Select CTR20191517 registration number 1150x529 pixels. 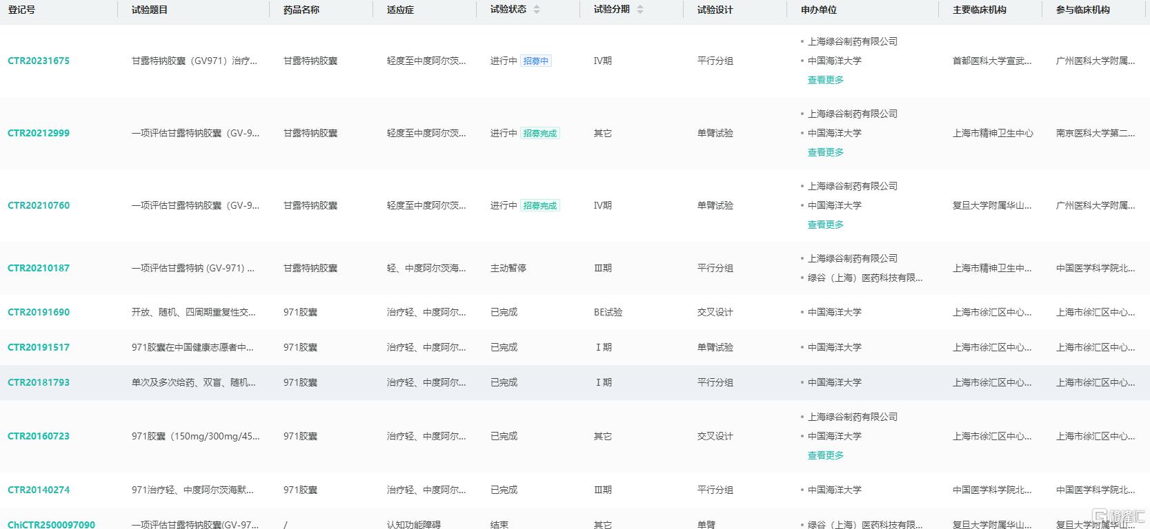click(x=39, y=347)
